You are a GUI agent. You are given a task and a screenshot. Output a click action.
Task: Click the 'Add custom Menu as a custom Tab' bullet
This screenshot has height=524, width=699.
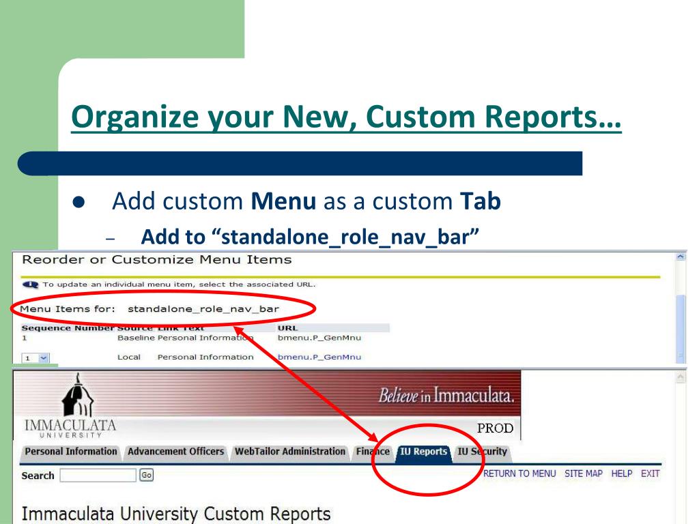pyautogui.click(x=306, y=201)
